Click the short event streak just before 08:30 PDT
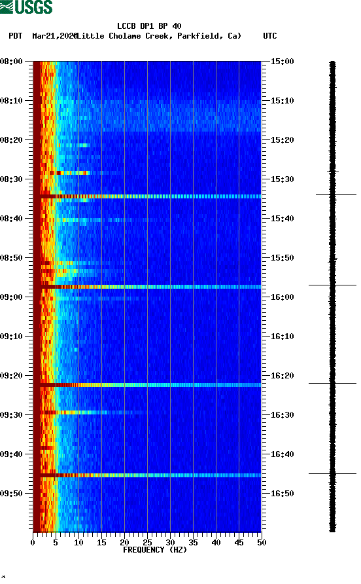 [73, 173]
